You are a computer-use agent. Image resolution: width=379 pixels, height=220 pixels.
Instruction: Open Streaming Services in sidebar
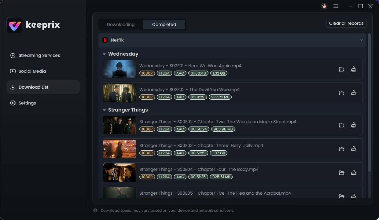43,55
